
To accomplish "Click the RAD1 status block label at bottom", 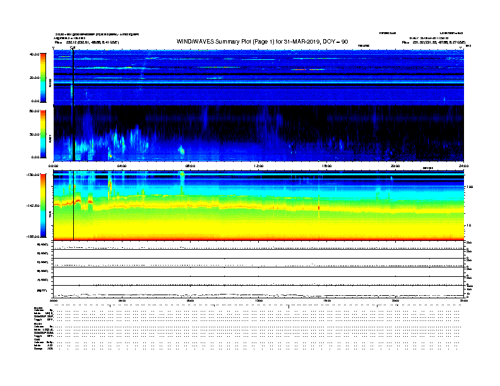I will click(x=38, y=324).
